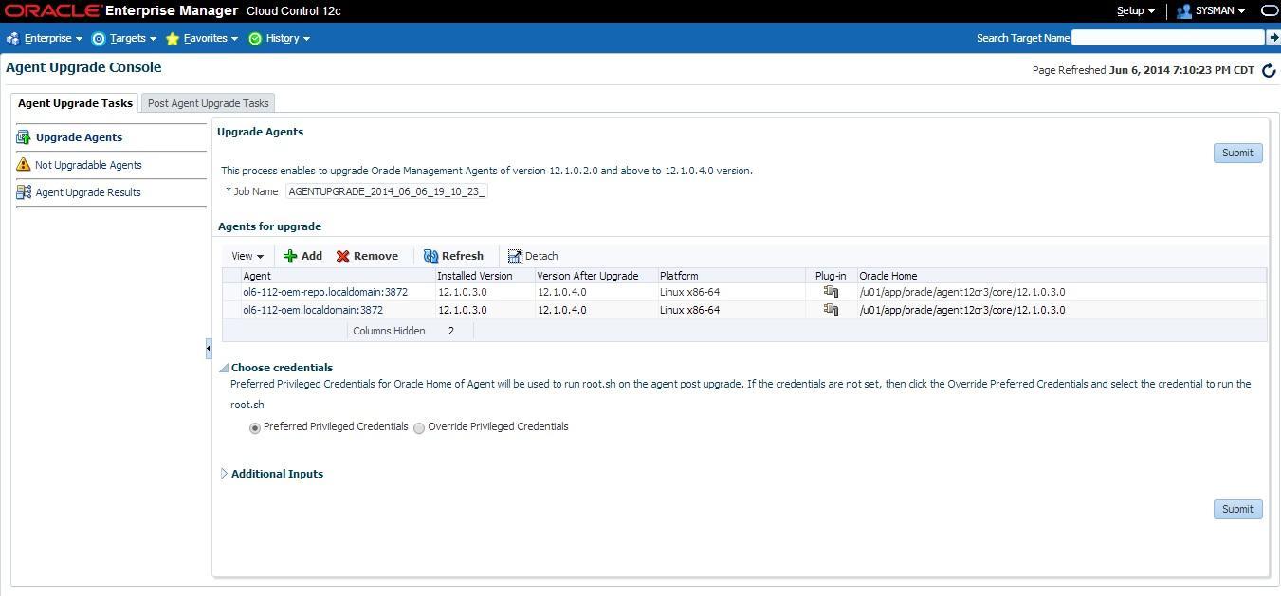Select Preferred Privileged Credentials radio button
This screenshot has width=1281, height=596.
click(x=255, y=428)
